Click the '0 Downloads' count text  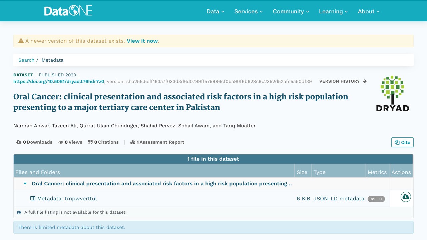point(38,142)
